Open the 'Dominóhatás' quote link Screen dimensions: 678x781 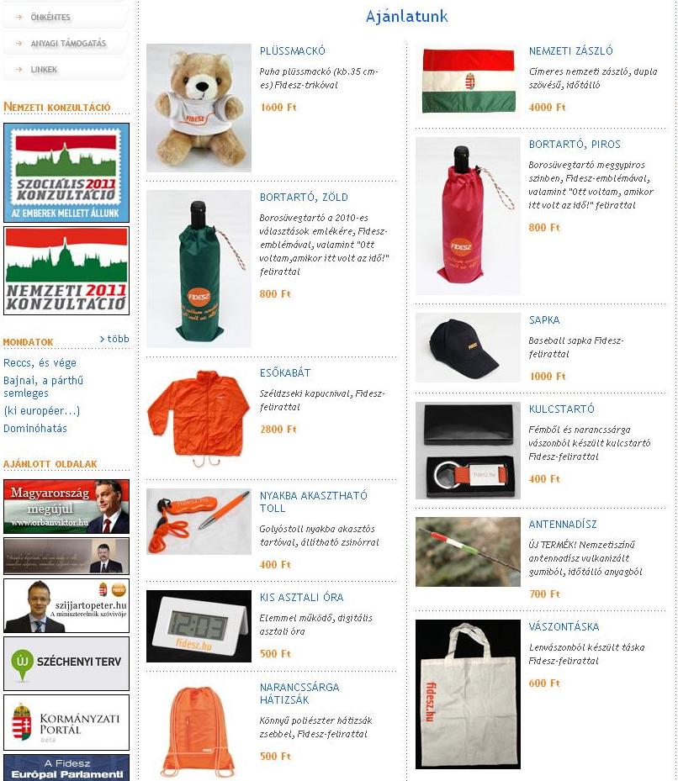(34, 429)
